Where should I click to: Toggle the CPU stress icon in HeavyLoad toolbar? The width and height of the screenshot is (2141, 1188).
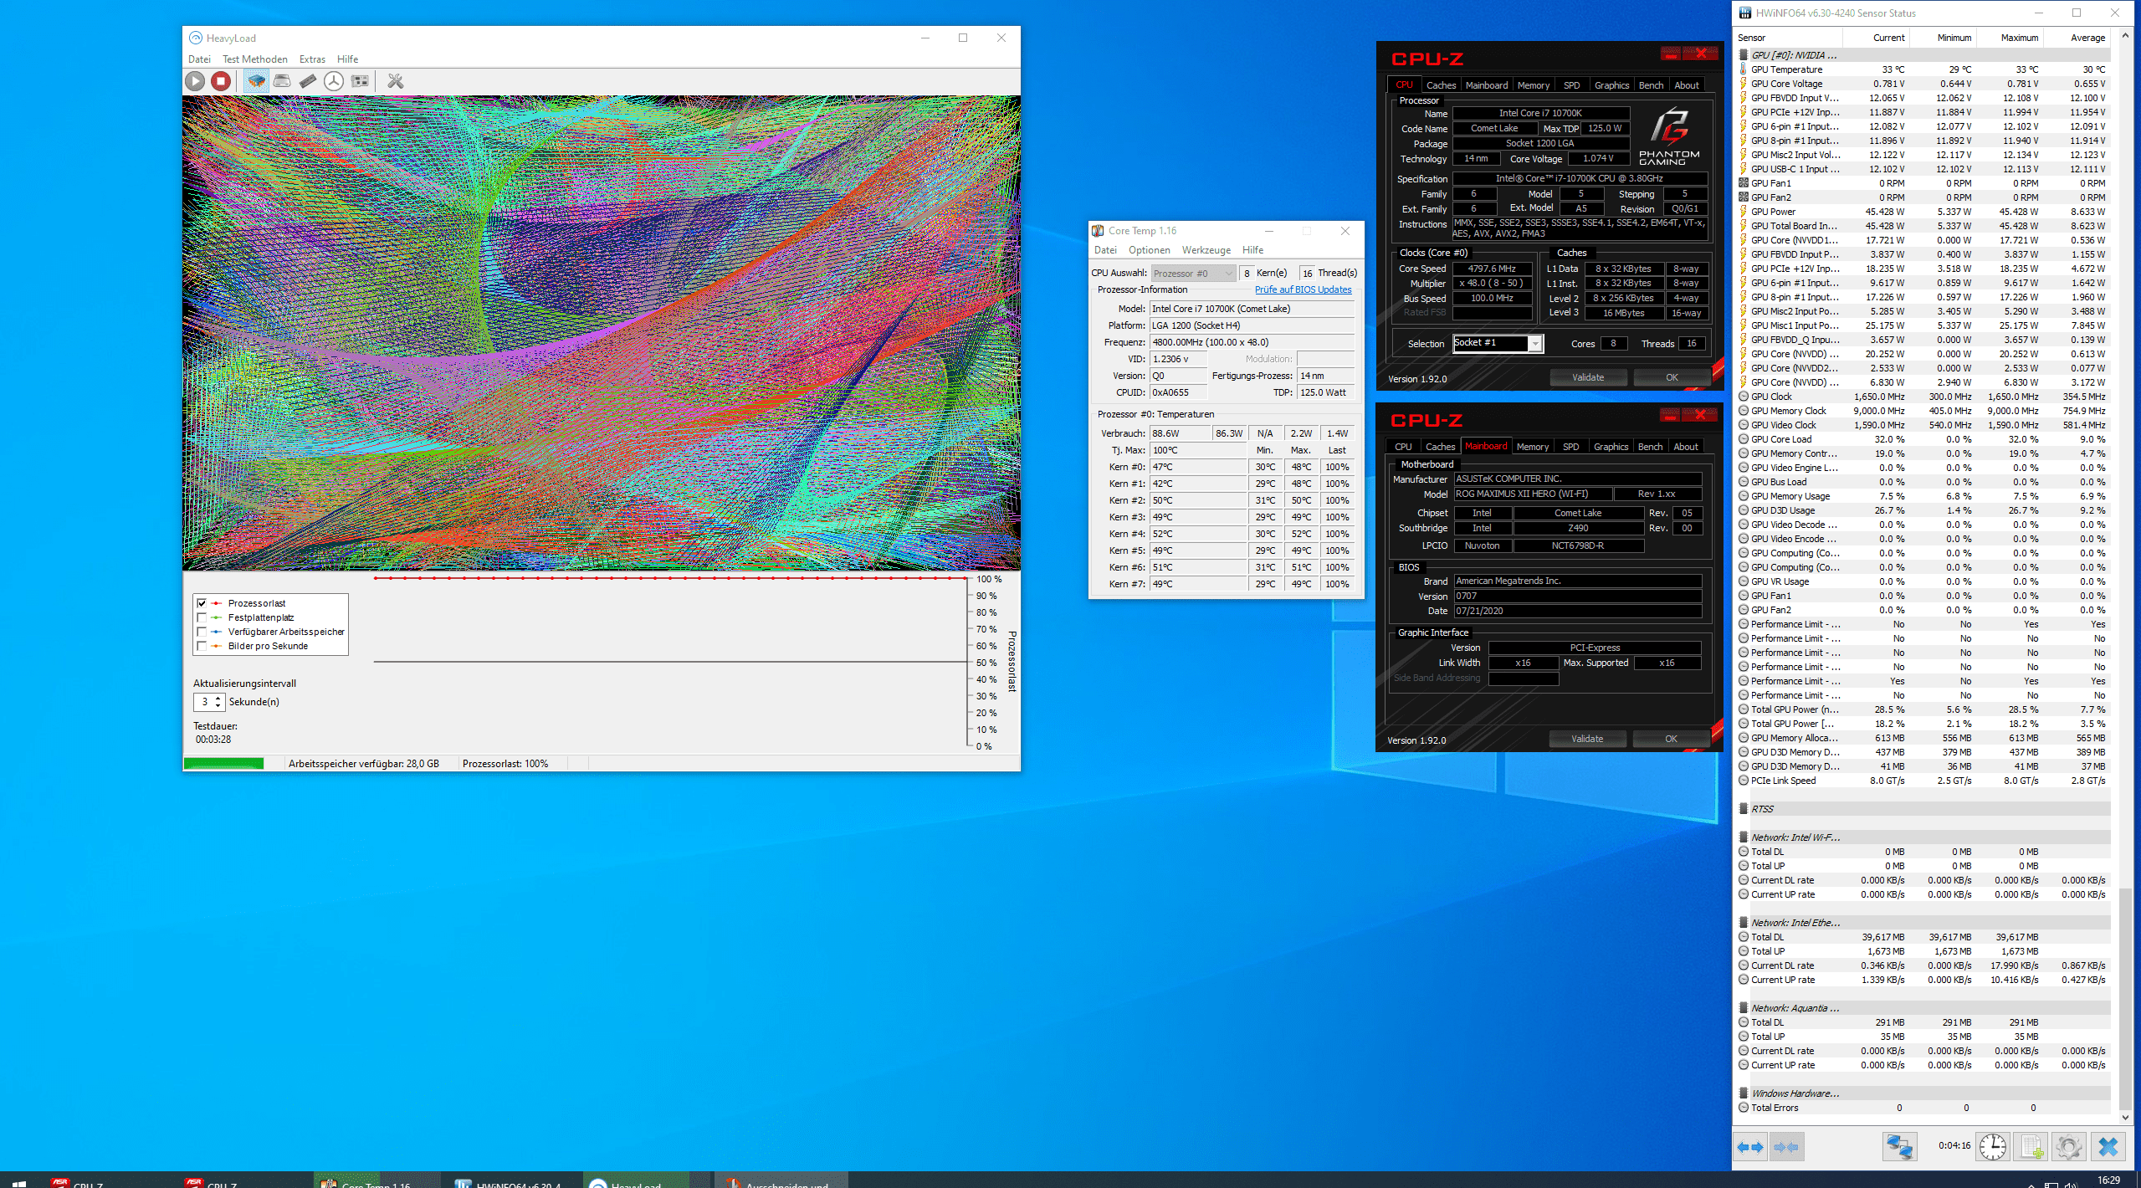click(257, 81)
